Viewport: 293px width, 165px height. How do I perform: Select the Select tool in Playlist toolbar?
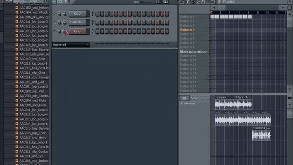(208, 2)
